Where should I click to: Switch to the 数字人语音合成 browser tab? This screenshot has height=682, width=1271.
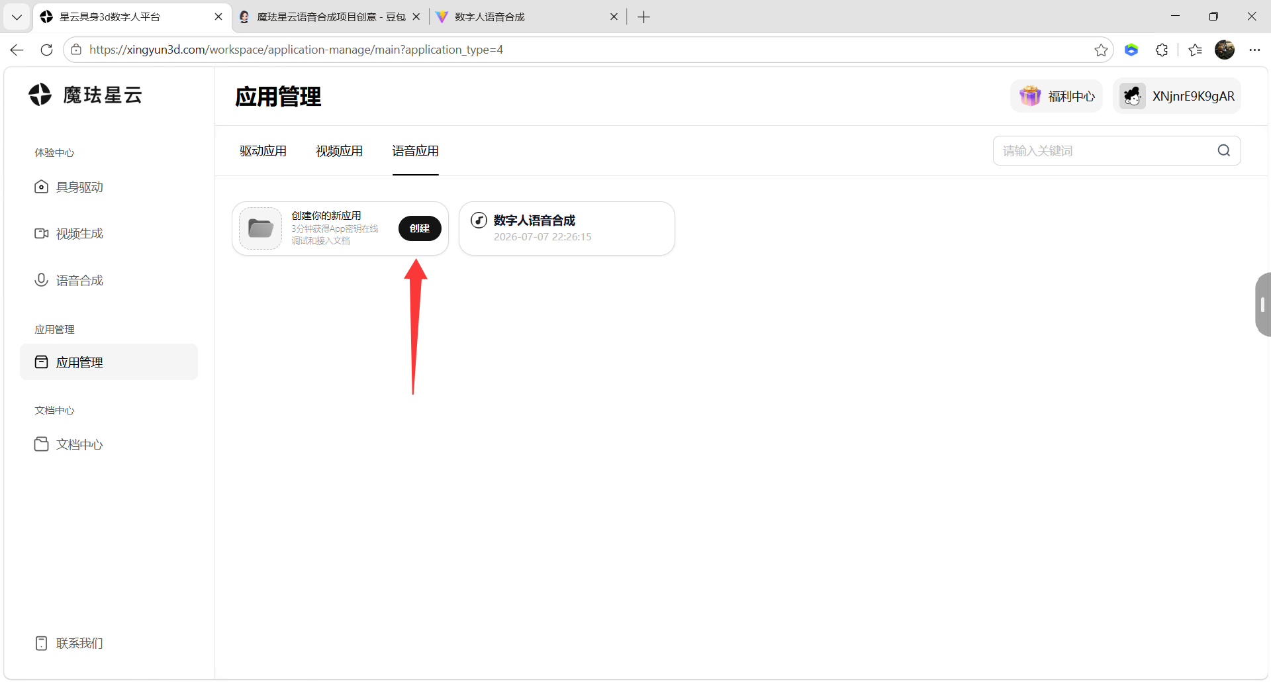pyautogui.click(x=527, y=17)
